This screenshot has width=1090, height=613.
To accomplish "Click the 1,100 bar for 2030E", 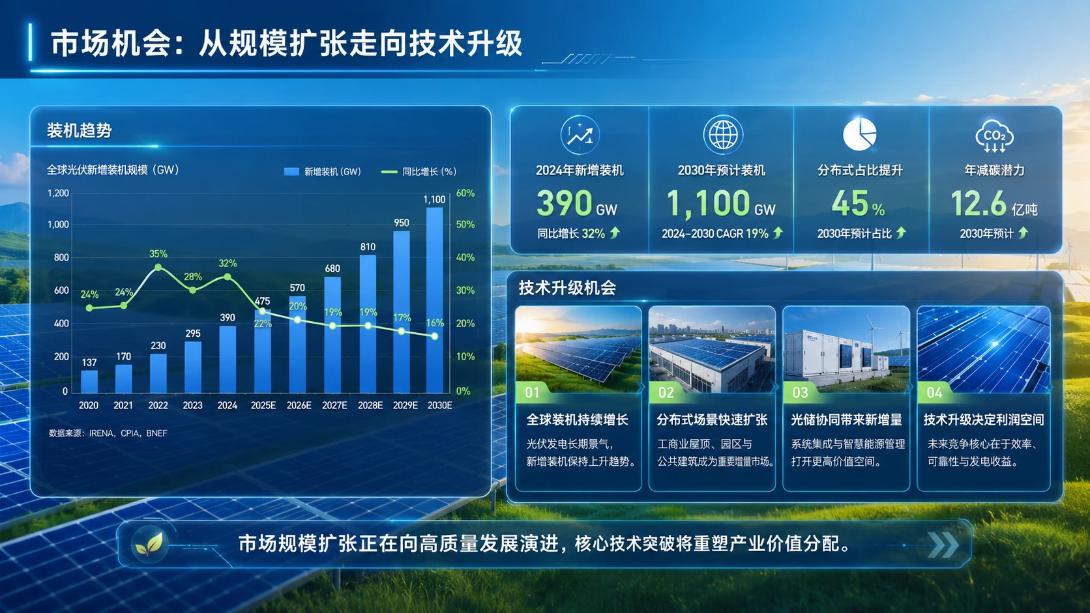I will [435, 300].
